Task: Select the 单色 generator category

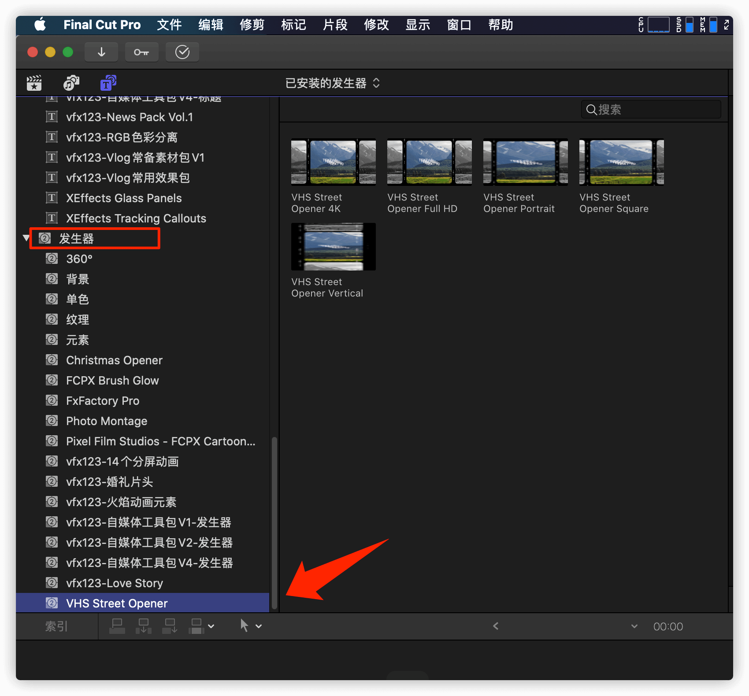Action: point(143,299)
